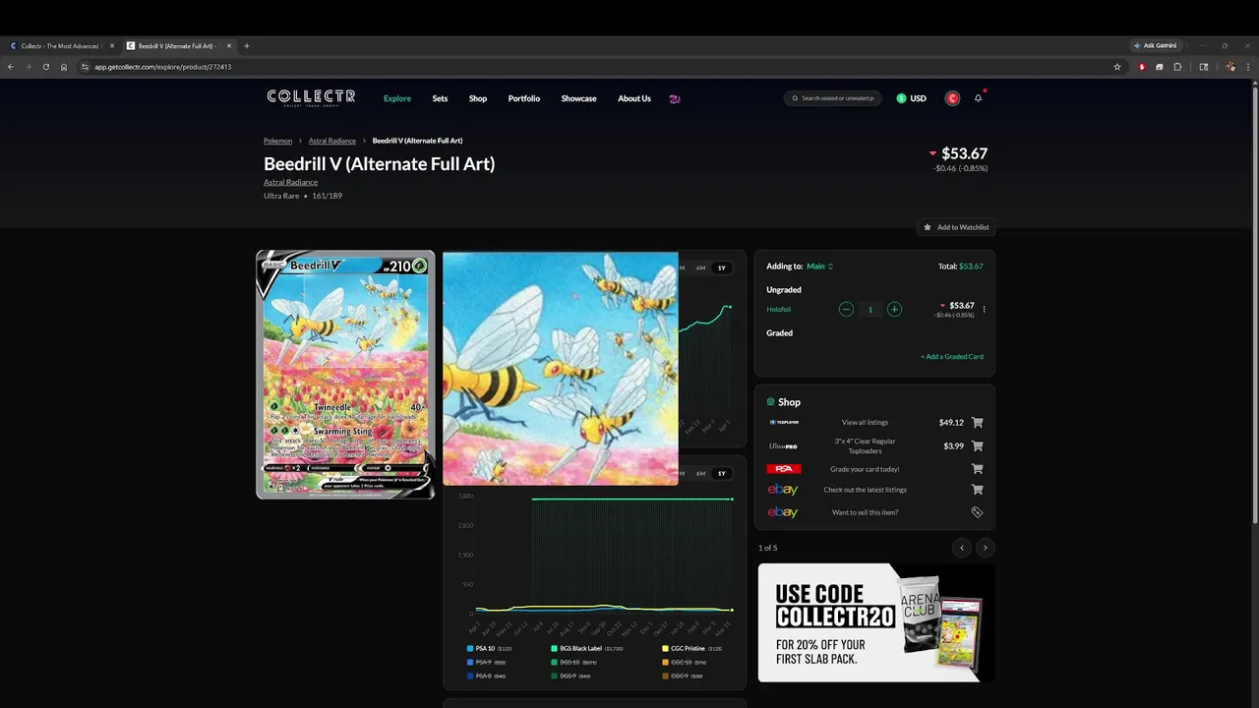Click the search sealed or unsealed field
Viewport: 1259px width, 708px height.
(x=833, y=98)
